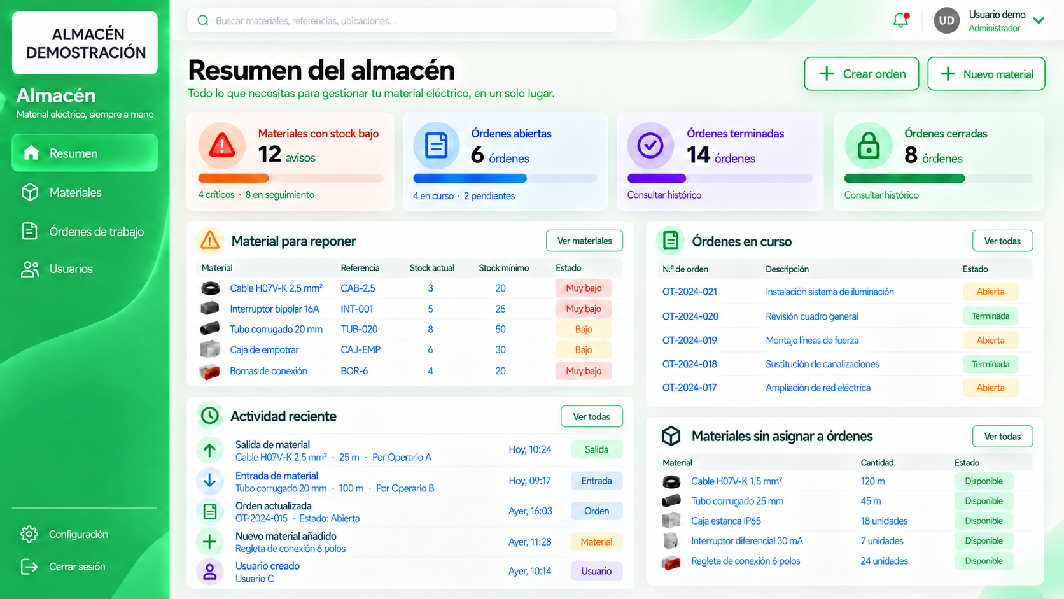Click the Cerrar sesión exit icon
This screenshot has width=1064, height=599.
click(29, 567)
